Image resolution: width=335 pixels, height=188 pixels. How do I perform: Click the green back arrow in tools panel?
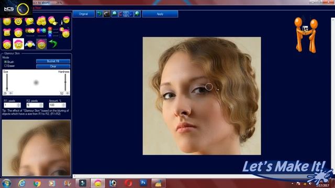point(53,44)
